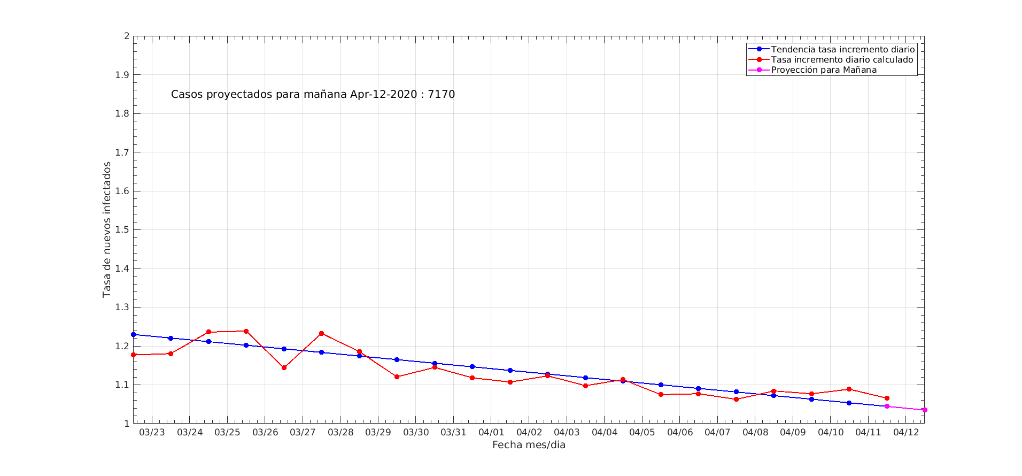This screenshot has width=1022, height=476.
Task: Click the blue line marker in legend
Action: click(x=759, y=49)
